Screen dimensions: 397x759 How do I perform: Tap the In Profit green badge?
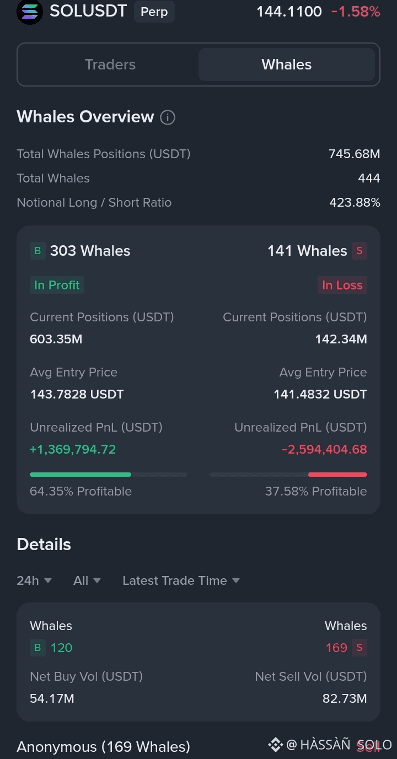coord(57,285)
